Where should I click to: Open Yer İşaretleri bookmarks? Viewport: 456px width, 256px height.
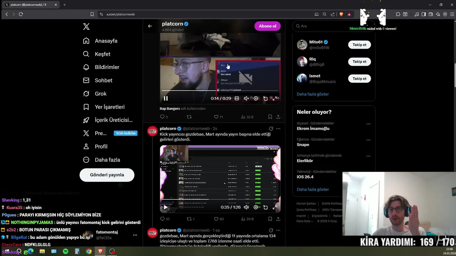point(104,107)
